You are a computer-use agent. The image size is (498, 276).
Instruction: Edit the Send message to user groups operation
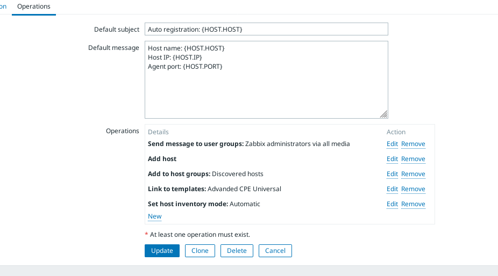392,144
